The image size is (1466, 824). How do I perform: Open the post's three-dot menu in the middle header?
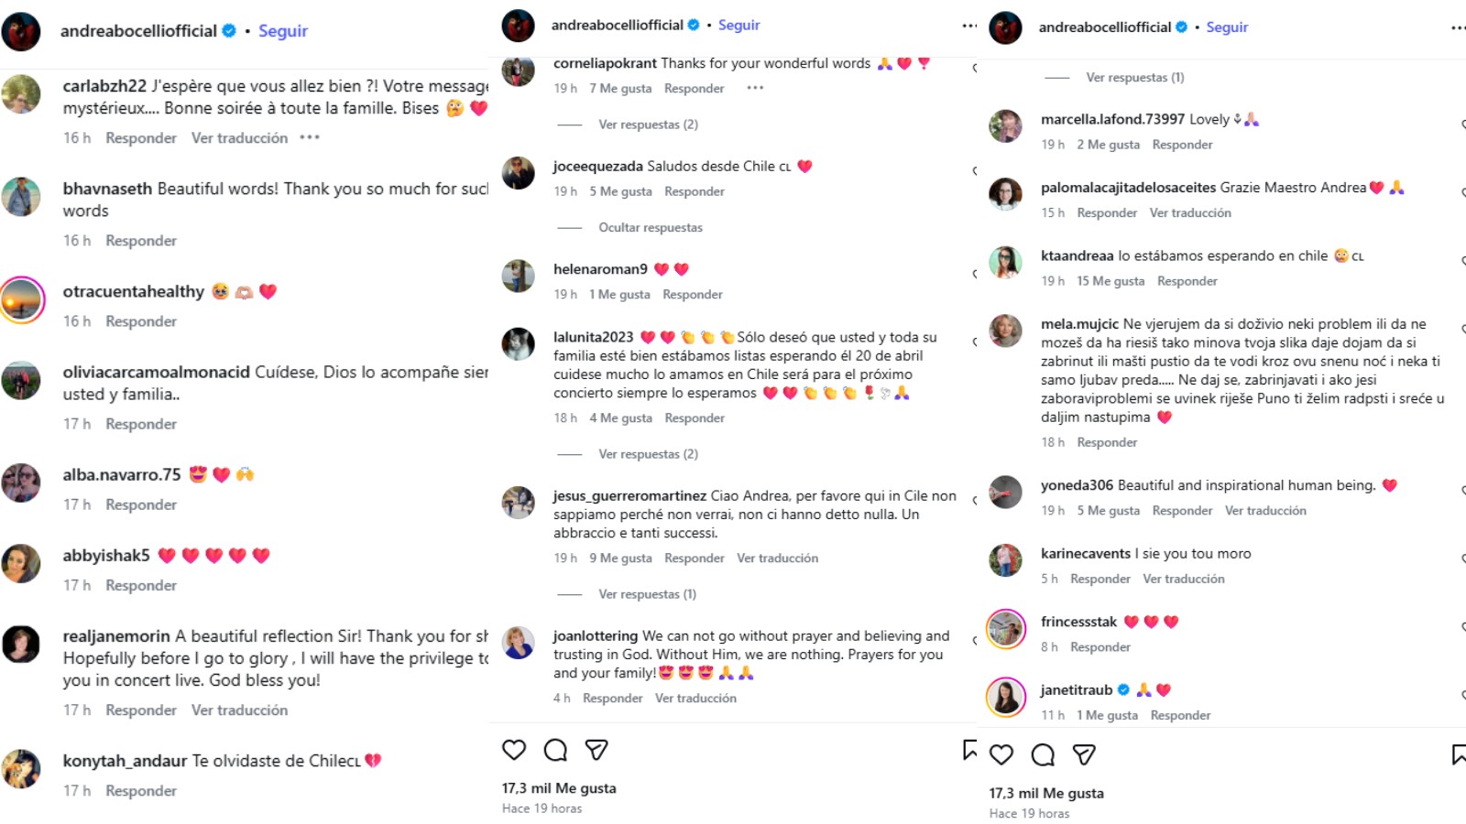[968, 26]
